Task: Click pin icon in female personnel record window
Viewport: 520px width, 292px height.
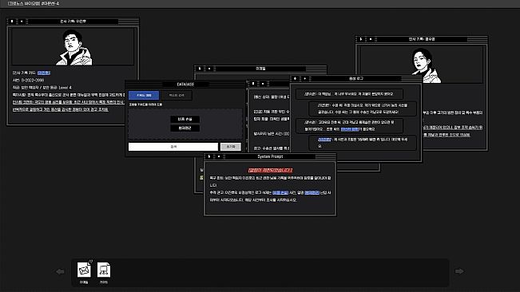Action: [x=361, y=39]
